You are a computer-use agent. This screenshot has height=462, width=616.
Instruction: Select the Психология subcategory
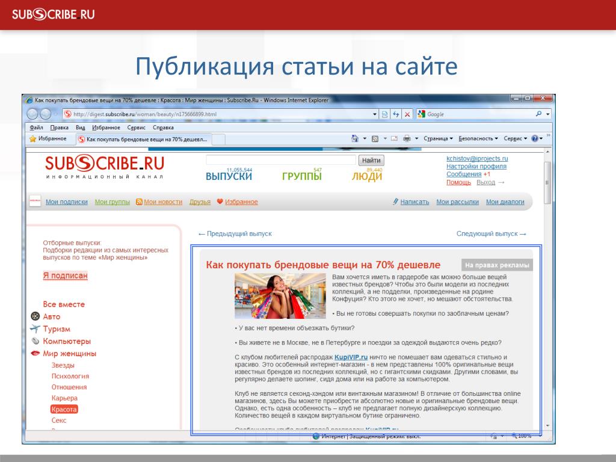(x=70, y=376)
